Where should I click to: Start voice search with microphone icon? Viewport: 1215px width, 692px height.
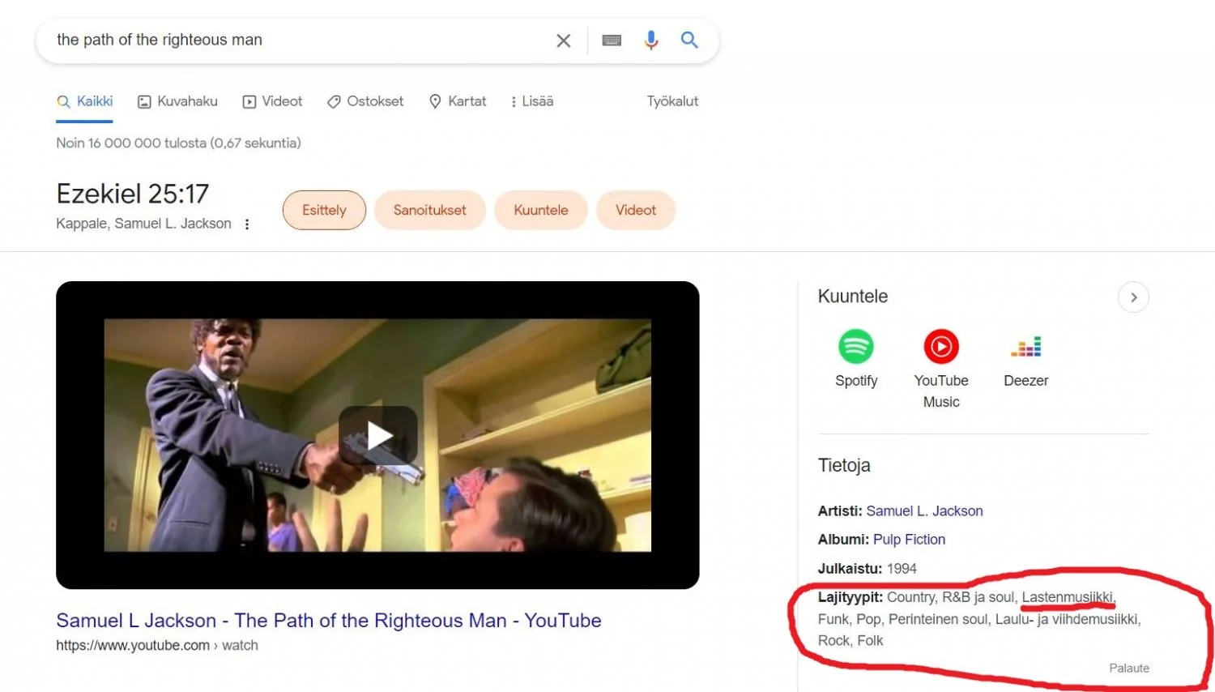pos(651,41)
